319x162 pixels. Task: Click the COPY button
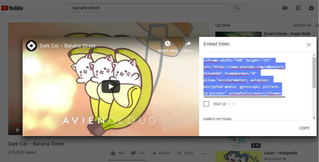[x=304, y=128]
